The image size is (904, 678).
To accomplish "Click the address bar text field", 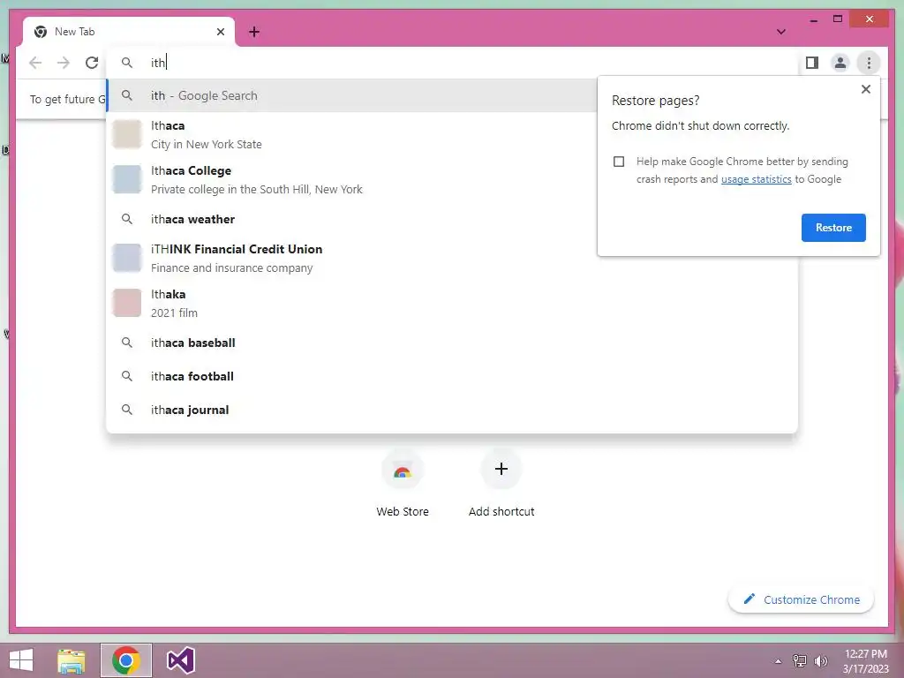I will [x=453, y=63].
